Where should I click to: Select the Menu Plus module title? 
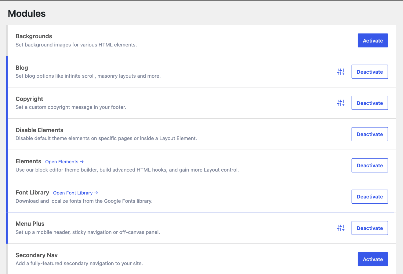click(30, 224)
